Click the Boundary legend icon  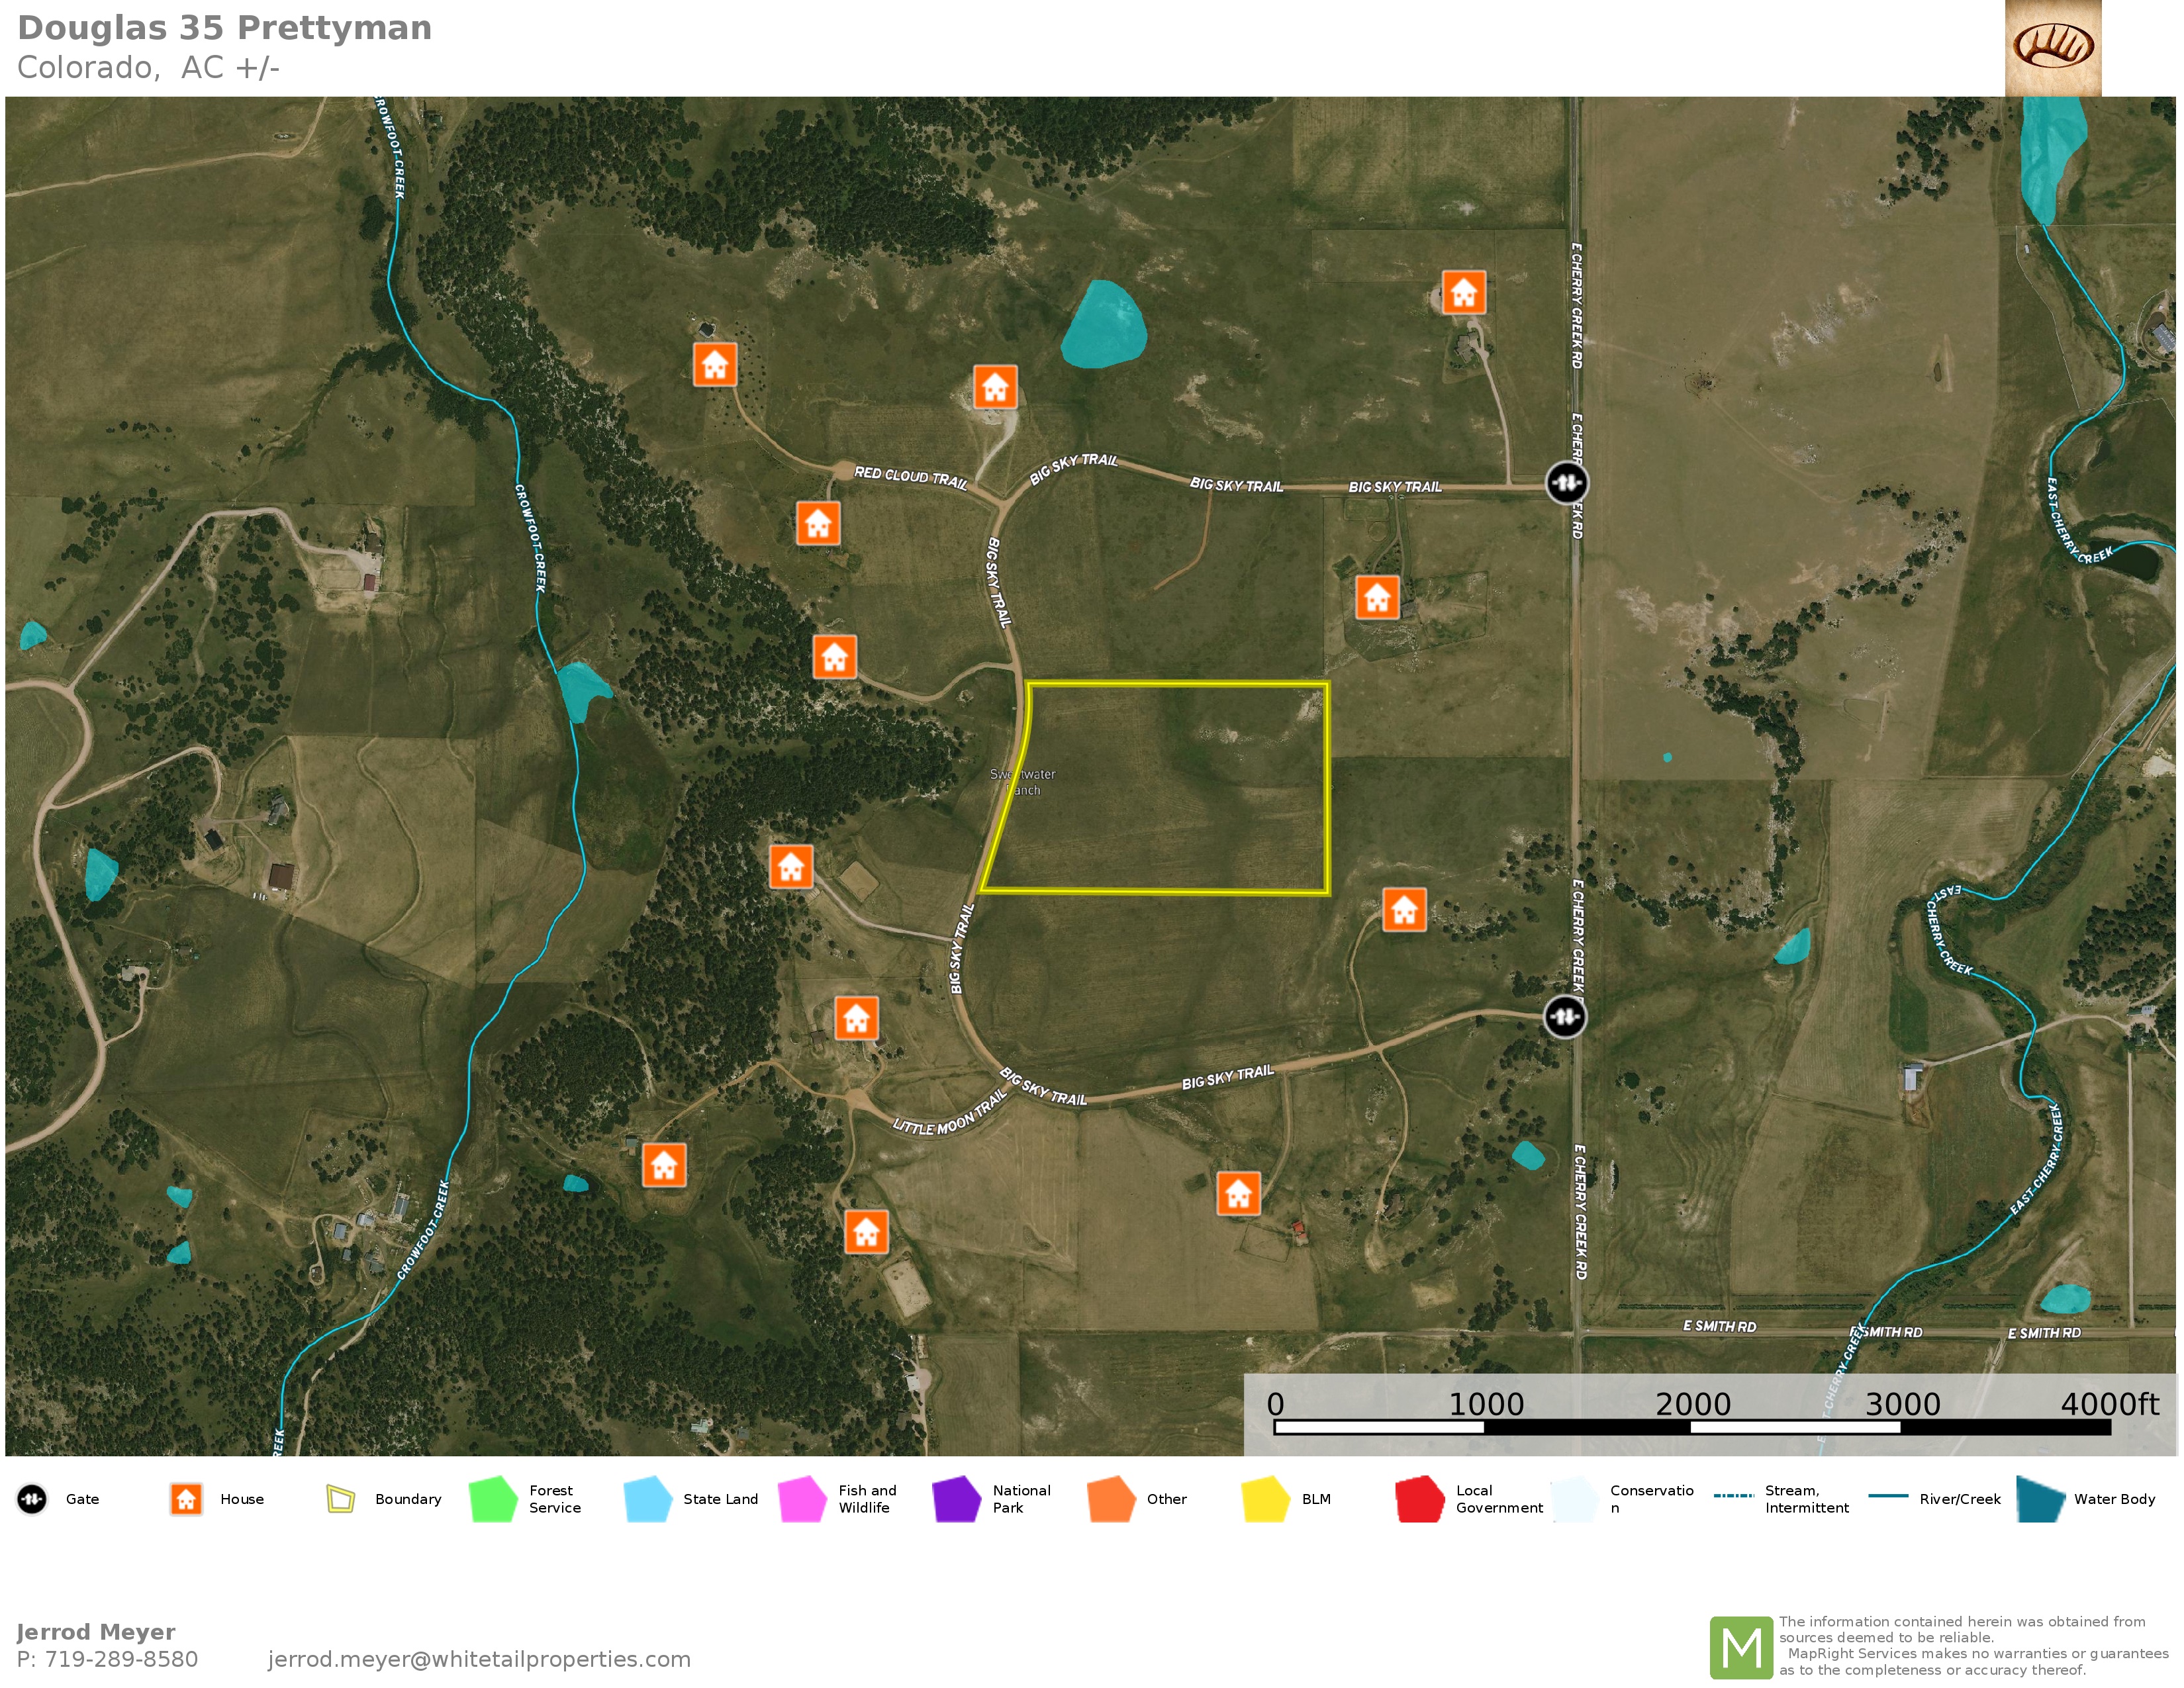[x=341, y=1499]
